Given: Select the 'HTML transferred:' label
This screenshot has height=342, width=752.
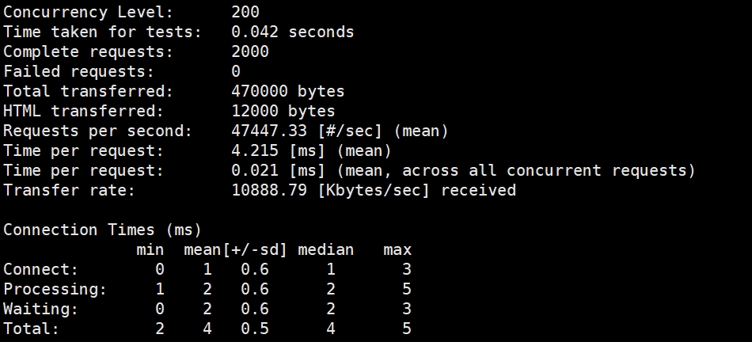Looking at the screenshot, I should click(83, 111).
